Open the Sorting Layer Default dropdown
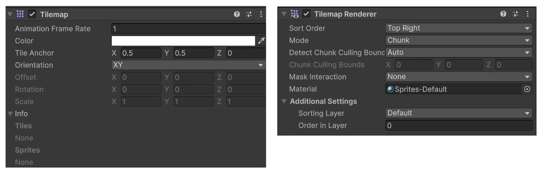The height and width of the screenshot is (174, 547). click(459, 113)
